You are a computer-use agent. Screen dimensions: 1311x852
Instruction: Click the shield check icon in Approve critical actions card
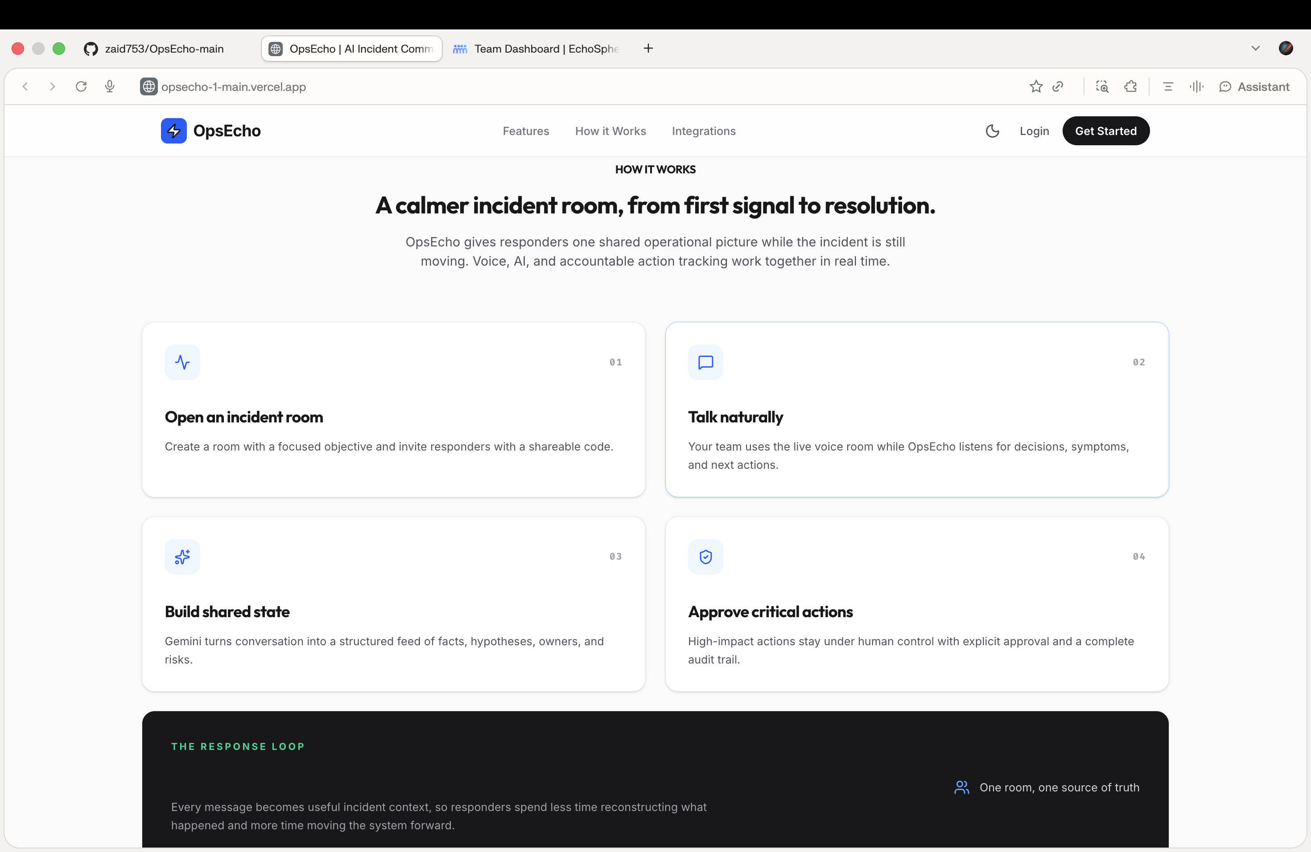pos(705,557)
